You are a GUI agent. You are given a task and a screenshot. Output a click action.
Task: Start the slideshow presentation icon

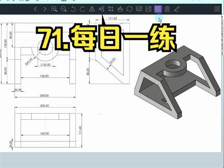click(x=139, y=9)
